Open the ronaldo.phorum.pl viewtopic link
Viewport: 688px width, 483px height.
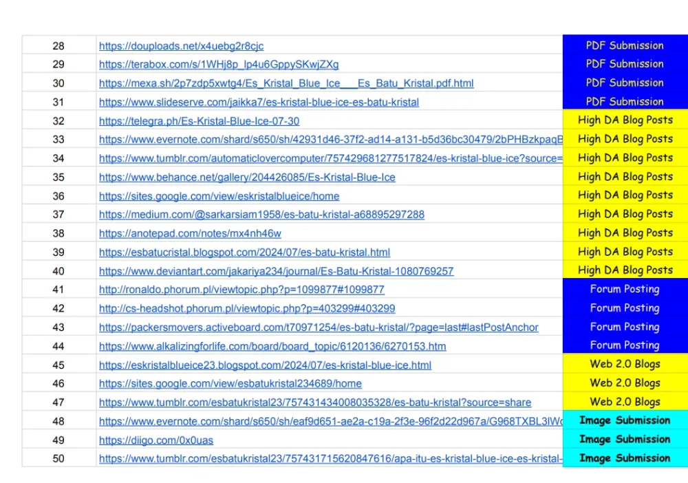coord(241,290)
